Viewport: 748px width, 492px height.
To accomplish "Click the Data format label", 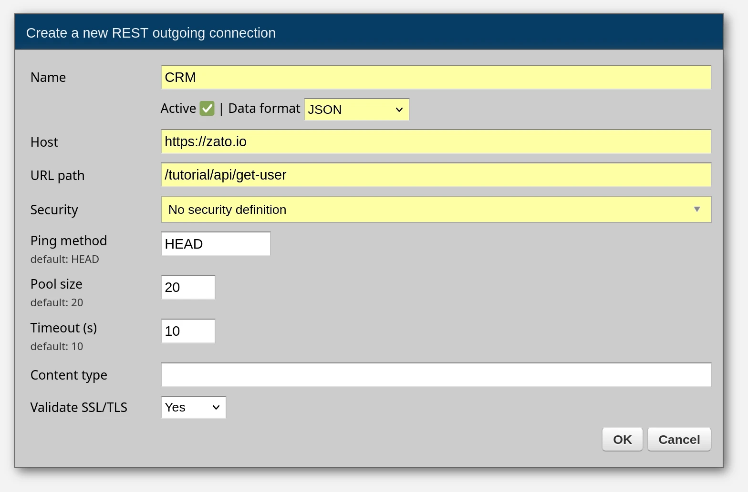I will pyautogui.click(x=264, y=109).
